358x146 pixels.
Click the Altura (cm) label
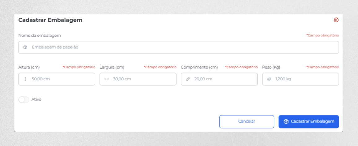click(29, 67)
